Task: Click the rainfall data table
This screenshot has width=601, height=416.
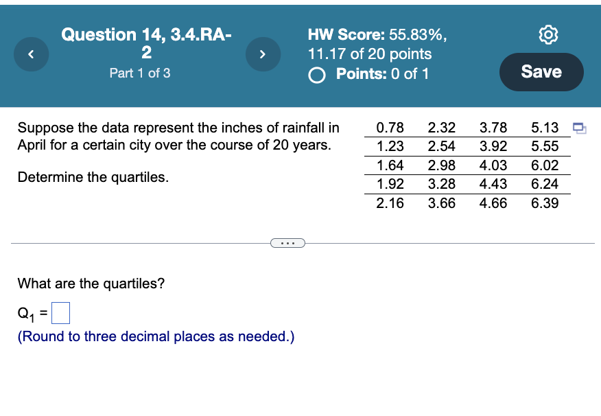Action: (467, 165)
